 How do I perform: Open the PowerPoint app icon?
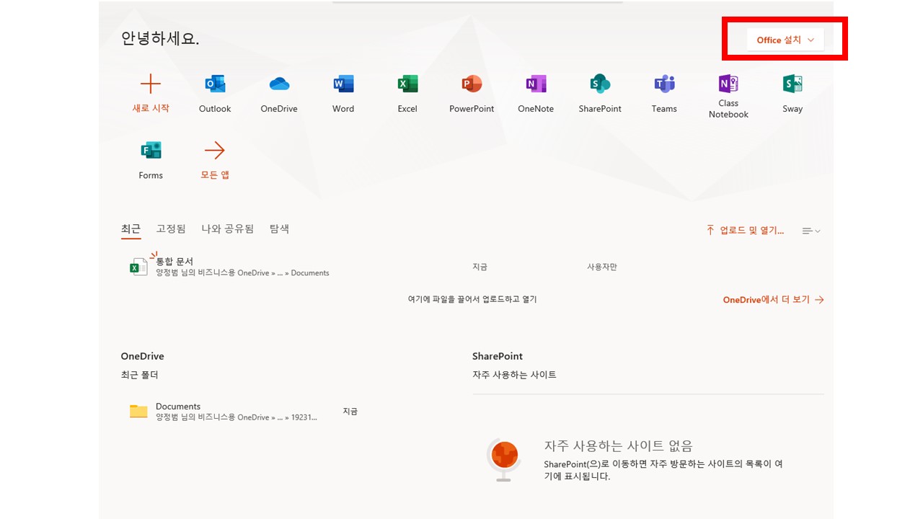click(472, 84)
